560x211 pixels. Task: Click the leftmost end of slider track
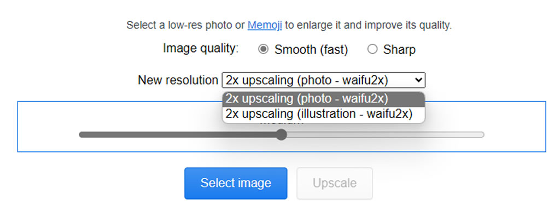click(81, 134)
